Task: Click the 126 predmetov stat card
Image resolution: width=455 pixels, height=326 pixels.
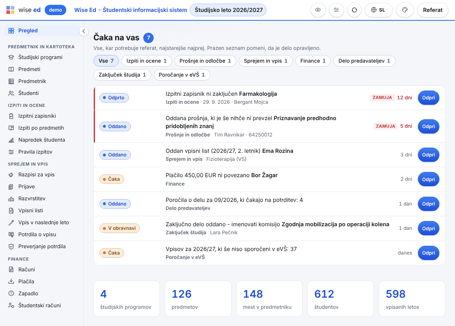Action: click(x=198, y=298)
